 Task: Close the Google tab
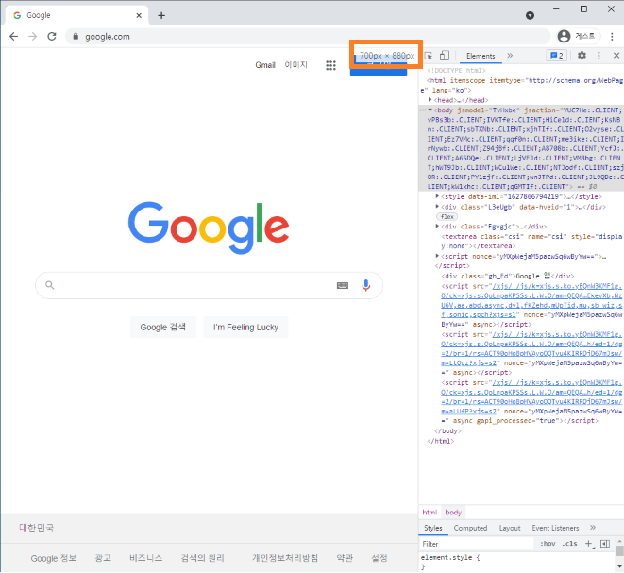(x=139, y=15)
